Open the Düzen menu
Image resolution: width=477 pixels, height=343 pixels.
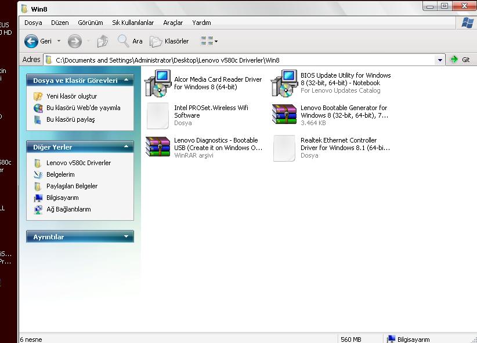point(60,23)
